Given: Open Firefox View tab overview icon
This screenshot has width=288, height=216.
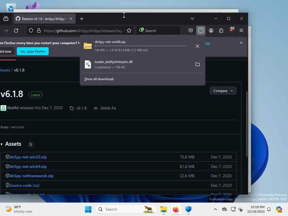Looking at the screenshot, I should pyautogui.click(x=6, y=19).
